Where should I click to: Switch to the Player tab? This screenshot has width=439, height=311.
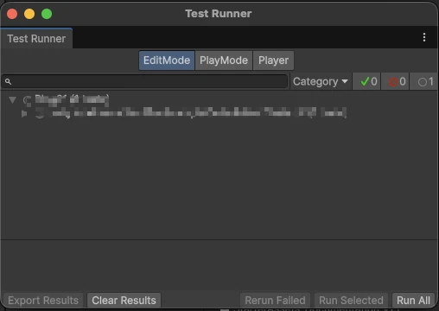(273, 60)
